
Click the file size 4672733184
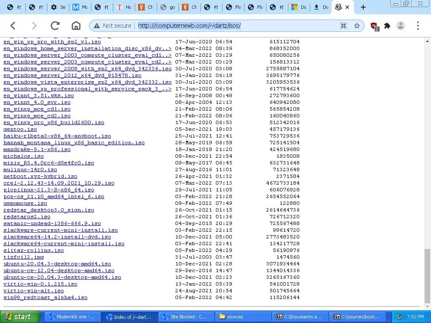pyautogui.click(x=283, y=183)
